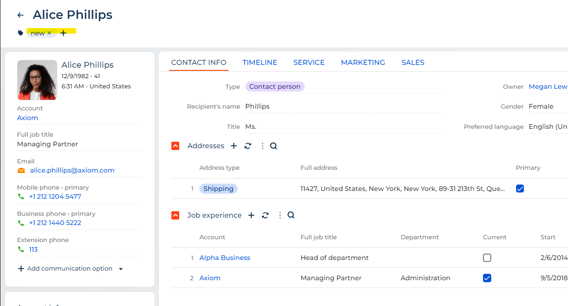This screenshot has height=306, width=568.
Task: Check Current for Alpha Business row
Action: [x=487, y=258]
